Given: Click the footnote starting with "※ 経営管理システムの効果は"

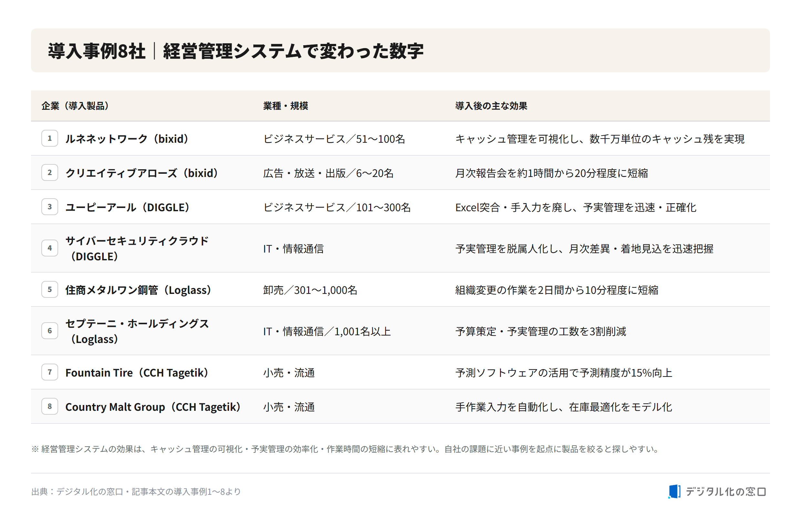Looking at the screenshot, I should (345, 449).
